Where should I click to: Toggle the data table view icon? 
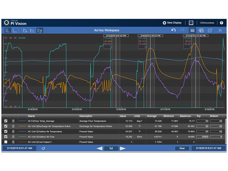[192, 31]
